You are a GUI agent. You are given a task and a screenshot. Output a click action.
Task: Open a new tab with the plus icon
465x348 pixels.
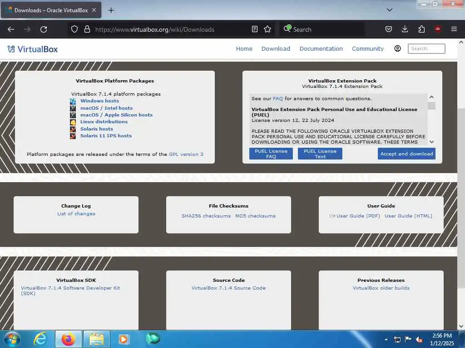click(111, 10)
